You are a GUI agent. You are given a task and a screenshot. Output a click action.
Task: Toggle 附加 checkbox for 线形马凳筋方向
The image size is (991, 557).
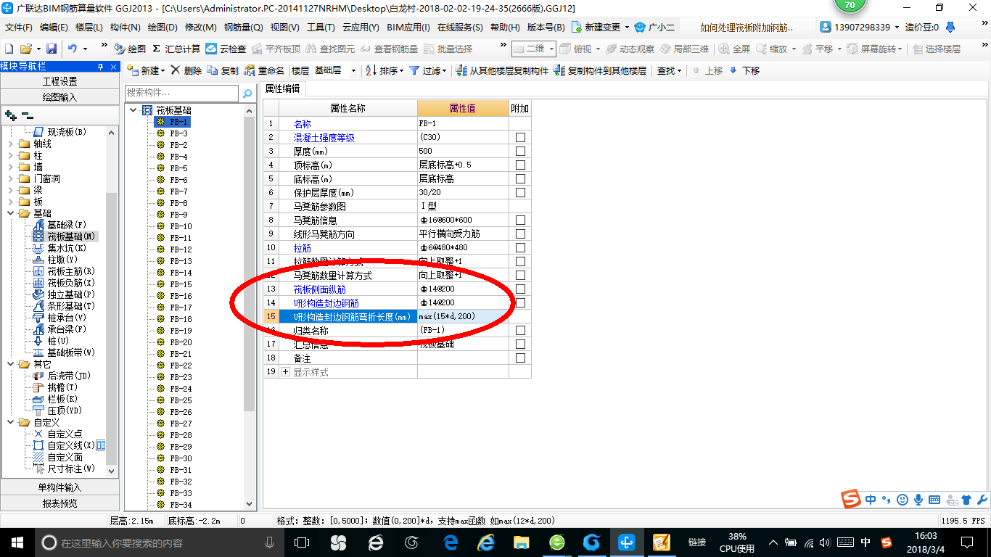pyautogui.click(x=520, y=234)
